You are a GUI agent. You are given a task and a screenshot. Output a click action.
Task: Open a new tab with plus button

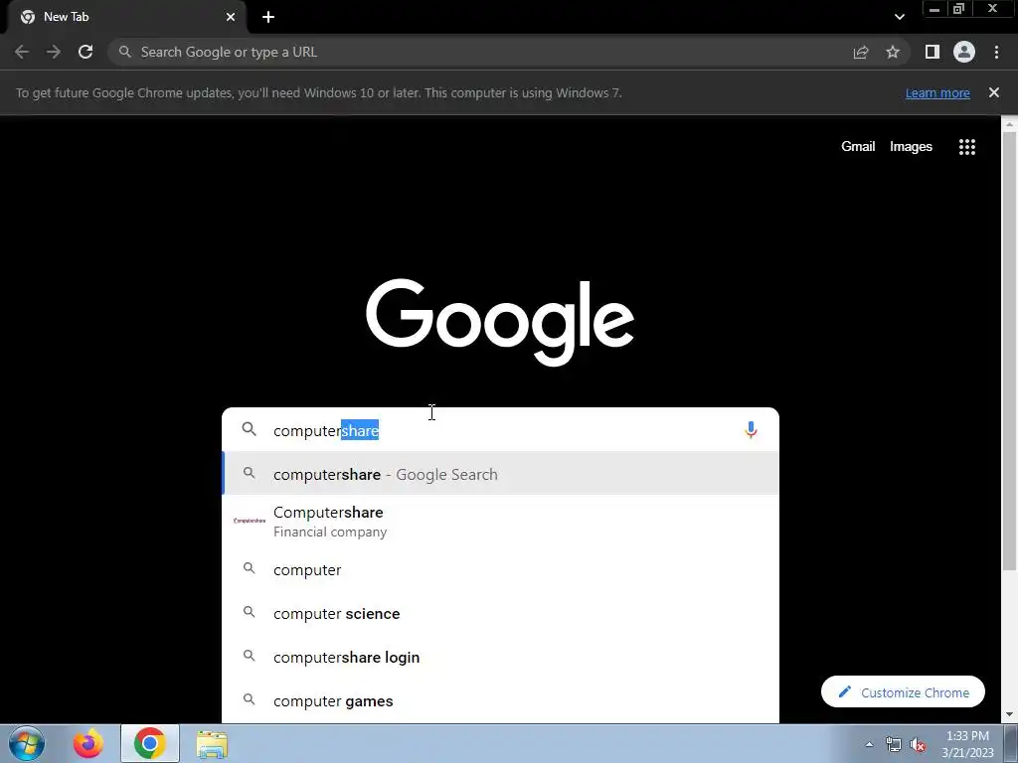(x=268, y=17)
